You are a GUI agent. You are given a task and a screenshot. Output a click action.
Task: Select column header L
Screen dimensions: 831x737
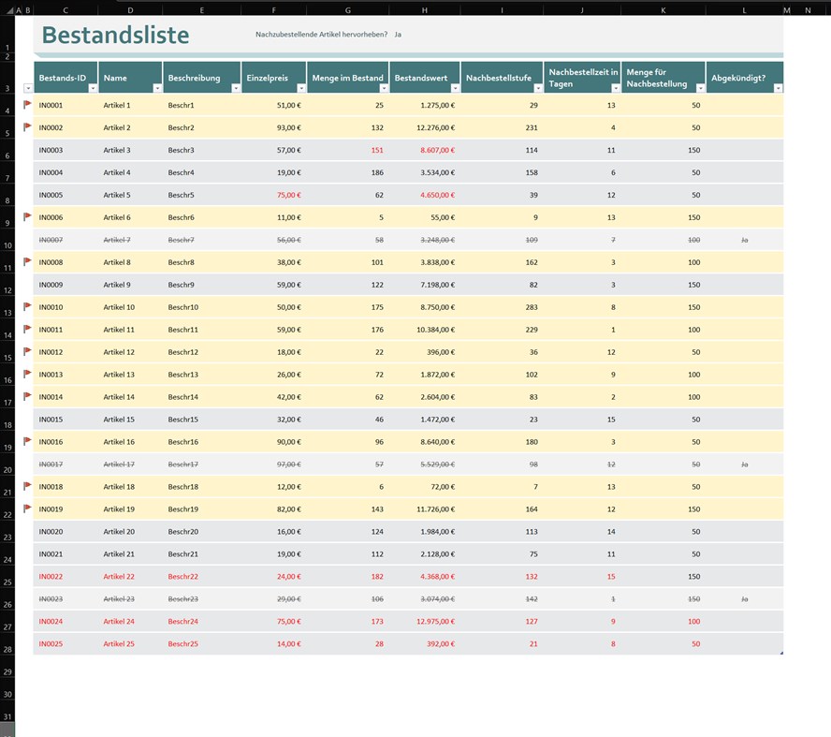pos(744,10)
